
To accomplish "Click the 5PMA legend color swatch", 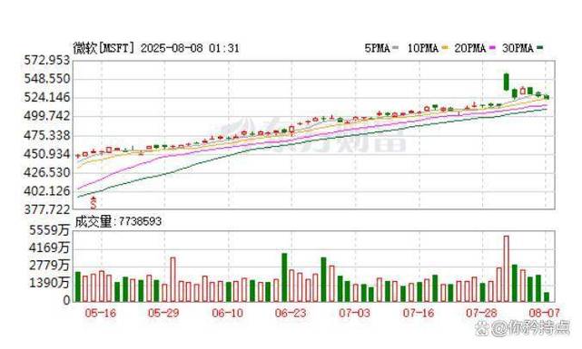I will pyautogui.click(x=395, y=48).
